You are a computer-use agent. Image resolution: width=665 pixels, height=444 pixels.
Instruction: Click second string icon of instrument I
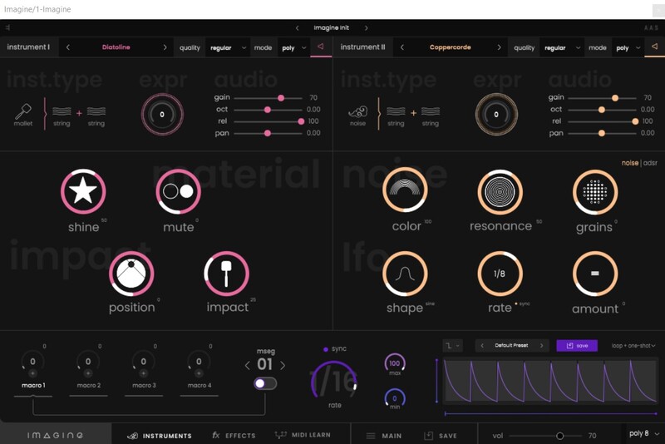point(96,111)
